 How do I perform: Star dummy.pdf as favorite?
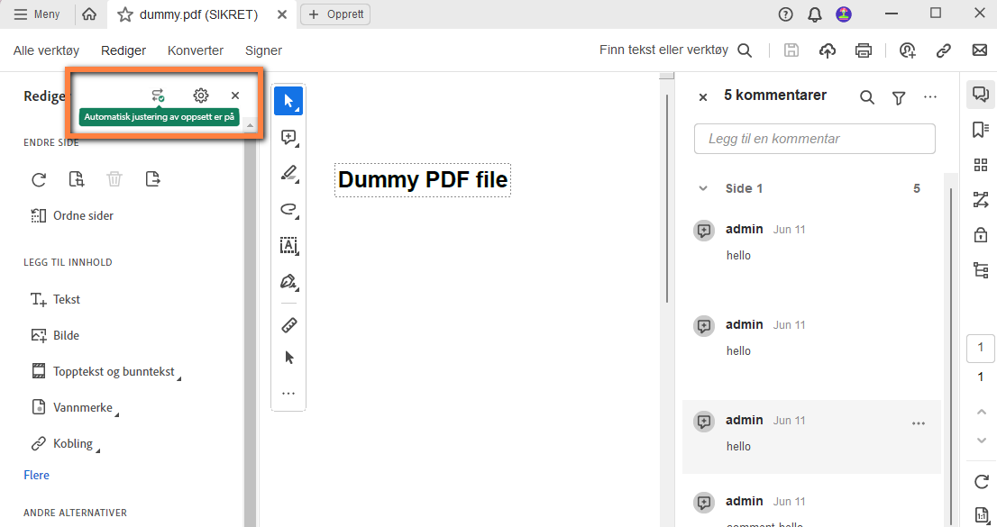click(125, 14)
